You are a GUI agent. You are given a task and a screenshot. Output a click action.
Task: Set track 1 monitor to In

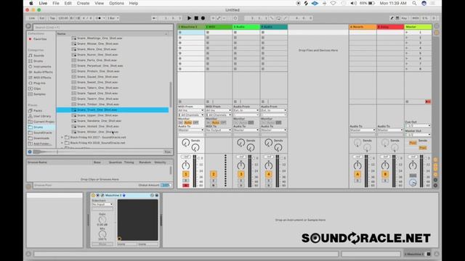[x=180, y=123]
